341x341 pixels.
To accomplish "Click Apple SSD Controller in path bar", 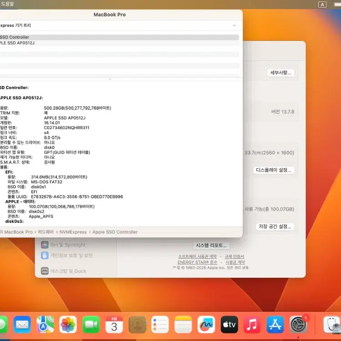I will 115,232.
